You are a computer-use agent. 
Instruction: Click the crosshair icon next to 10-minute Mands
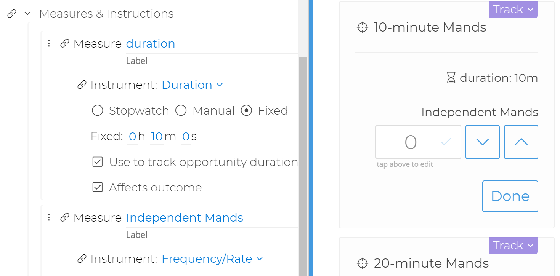pyautogui.click(x=362, y=27)
